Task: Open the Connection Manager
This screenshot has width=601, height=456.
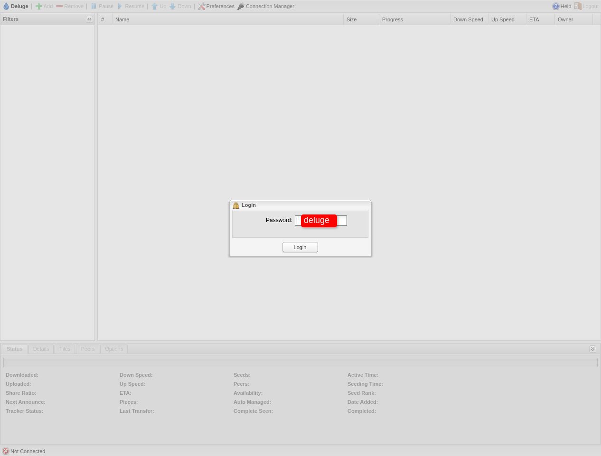Action: (266, 6)
